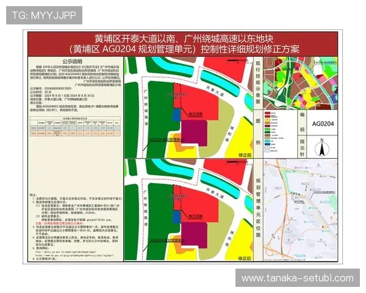Click "修正范围" callout in the 修正后 map
The width and height of the screenshot is (366, 293).
pyautogui.click(x=195, y=216)
